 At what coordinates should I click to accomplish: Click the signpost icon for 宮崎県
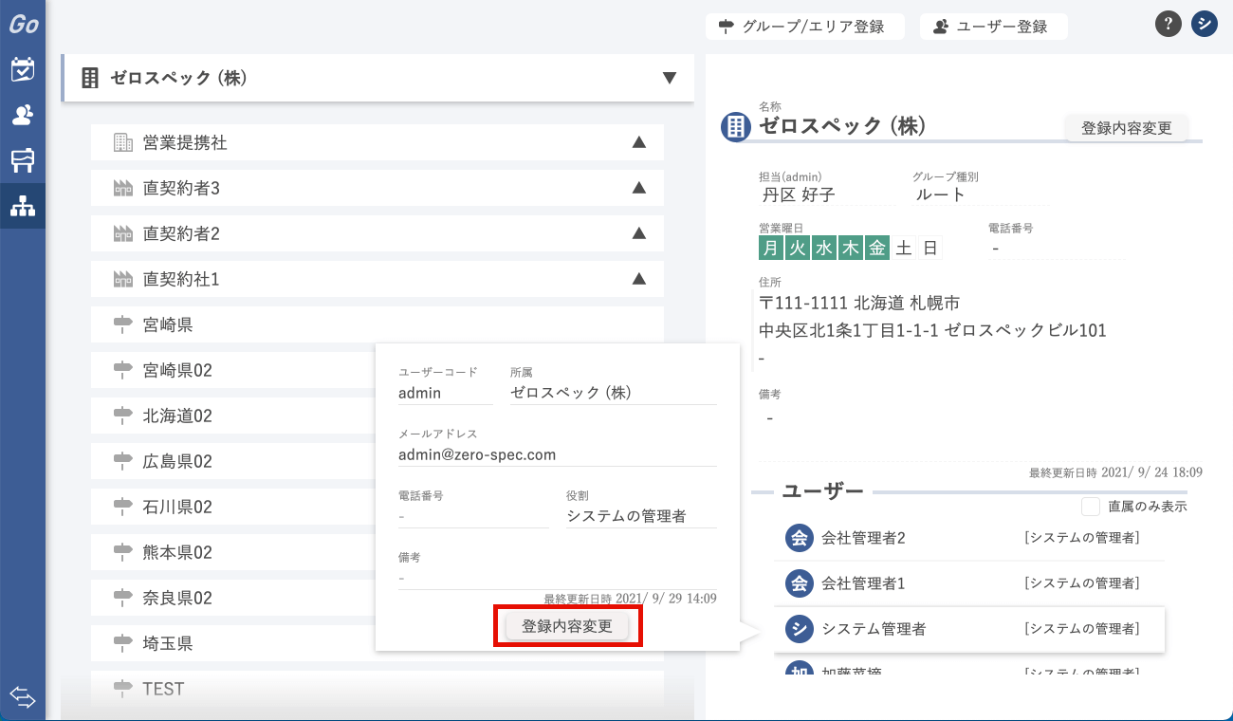click(123, 324)
